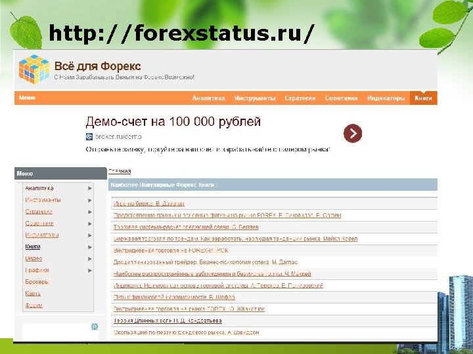Viewport: 473px width, 354px height.
Task: Open Видео in the sidebar menu
Action: (34, 258)
